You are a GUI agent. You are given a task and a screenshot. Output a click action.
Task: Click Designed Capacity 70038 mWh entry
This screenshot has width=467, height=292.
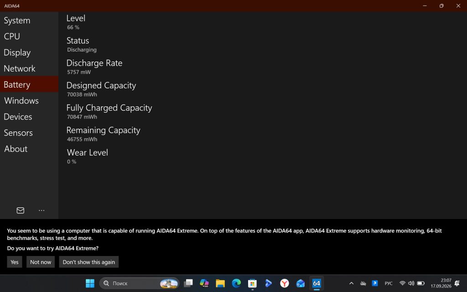click(101, 89)
